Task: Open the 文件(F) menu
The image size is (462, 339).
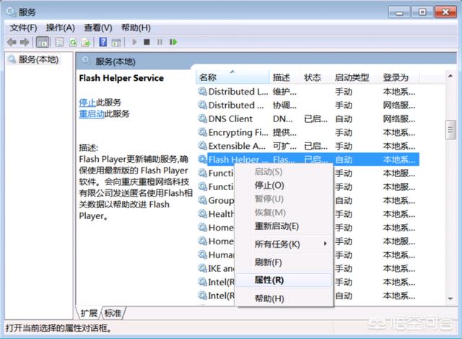Action: click(24, 27)
